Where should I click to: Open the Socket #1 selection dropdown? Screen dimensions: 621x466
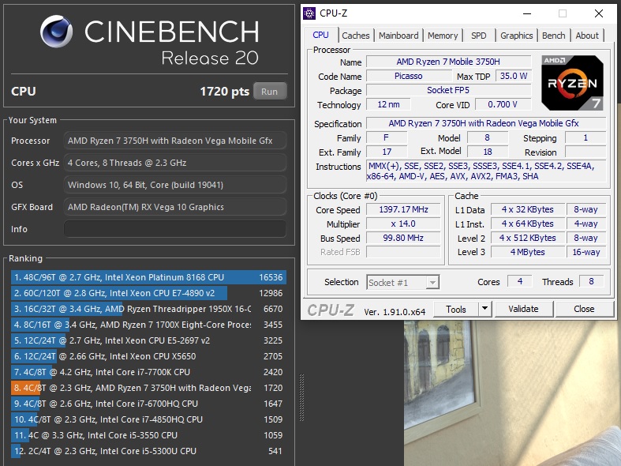(x=402, y=283)
